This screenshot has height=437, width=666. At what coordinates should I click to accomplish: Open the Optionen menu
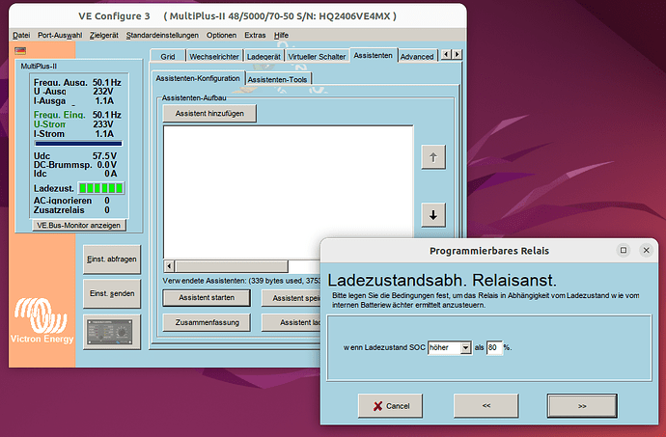coord(221,36)
